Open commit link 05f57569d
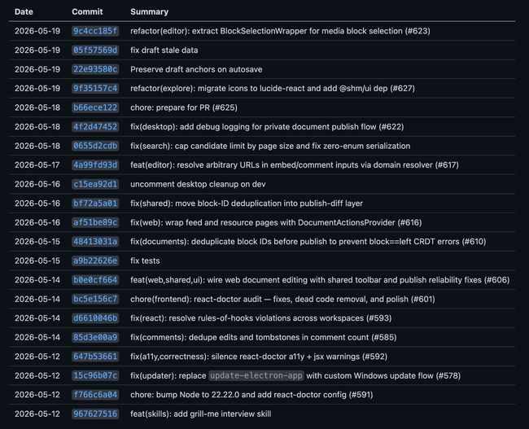 tap(95, 50)
